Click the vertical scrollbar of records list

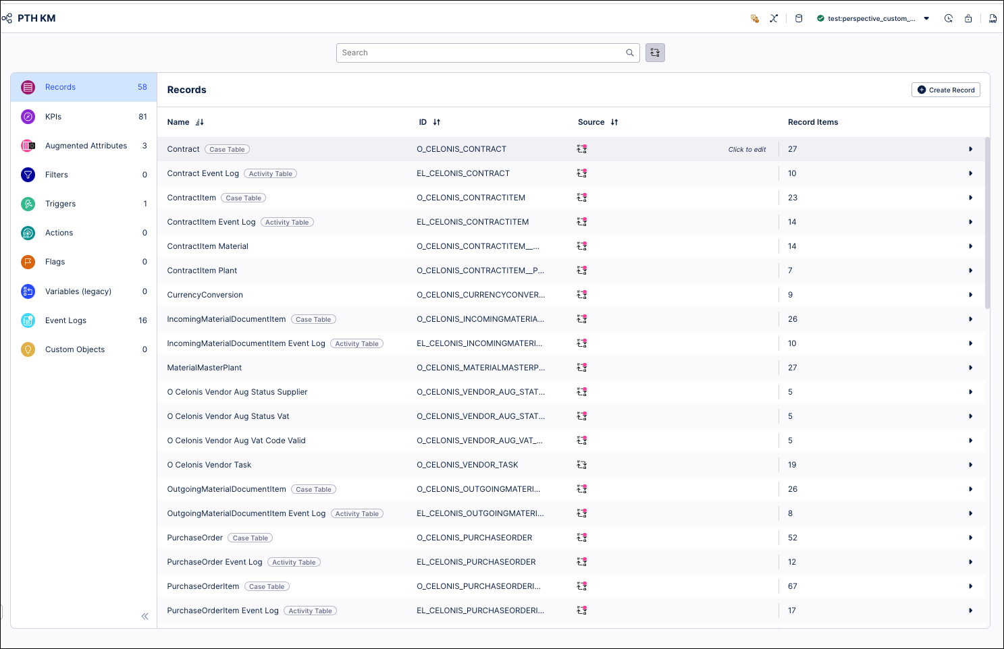coord(987,223)
